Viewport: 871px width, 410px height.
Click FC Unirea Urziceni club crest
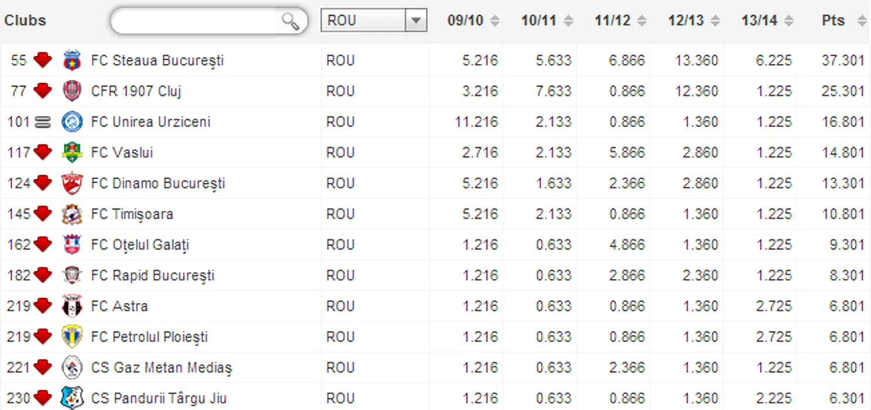(x=71, y=122)
